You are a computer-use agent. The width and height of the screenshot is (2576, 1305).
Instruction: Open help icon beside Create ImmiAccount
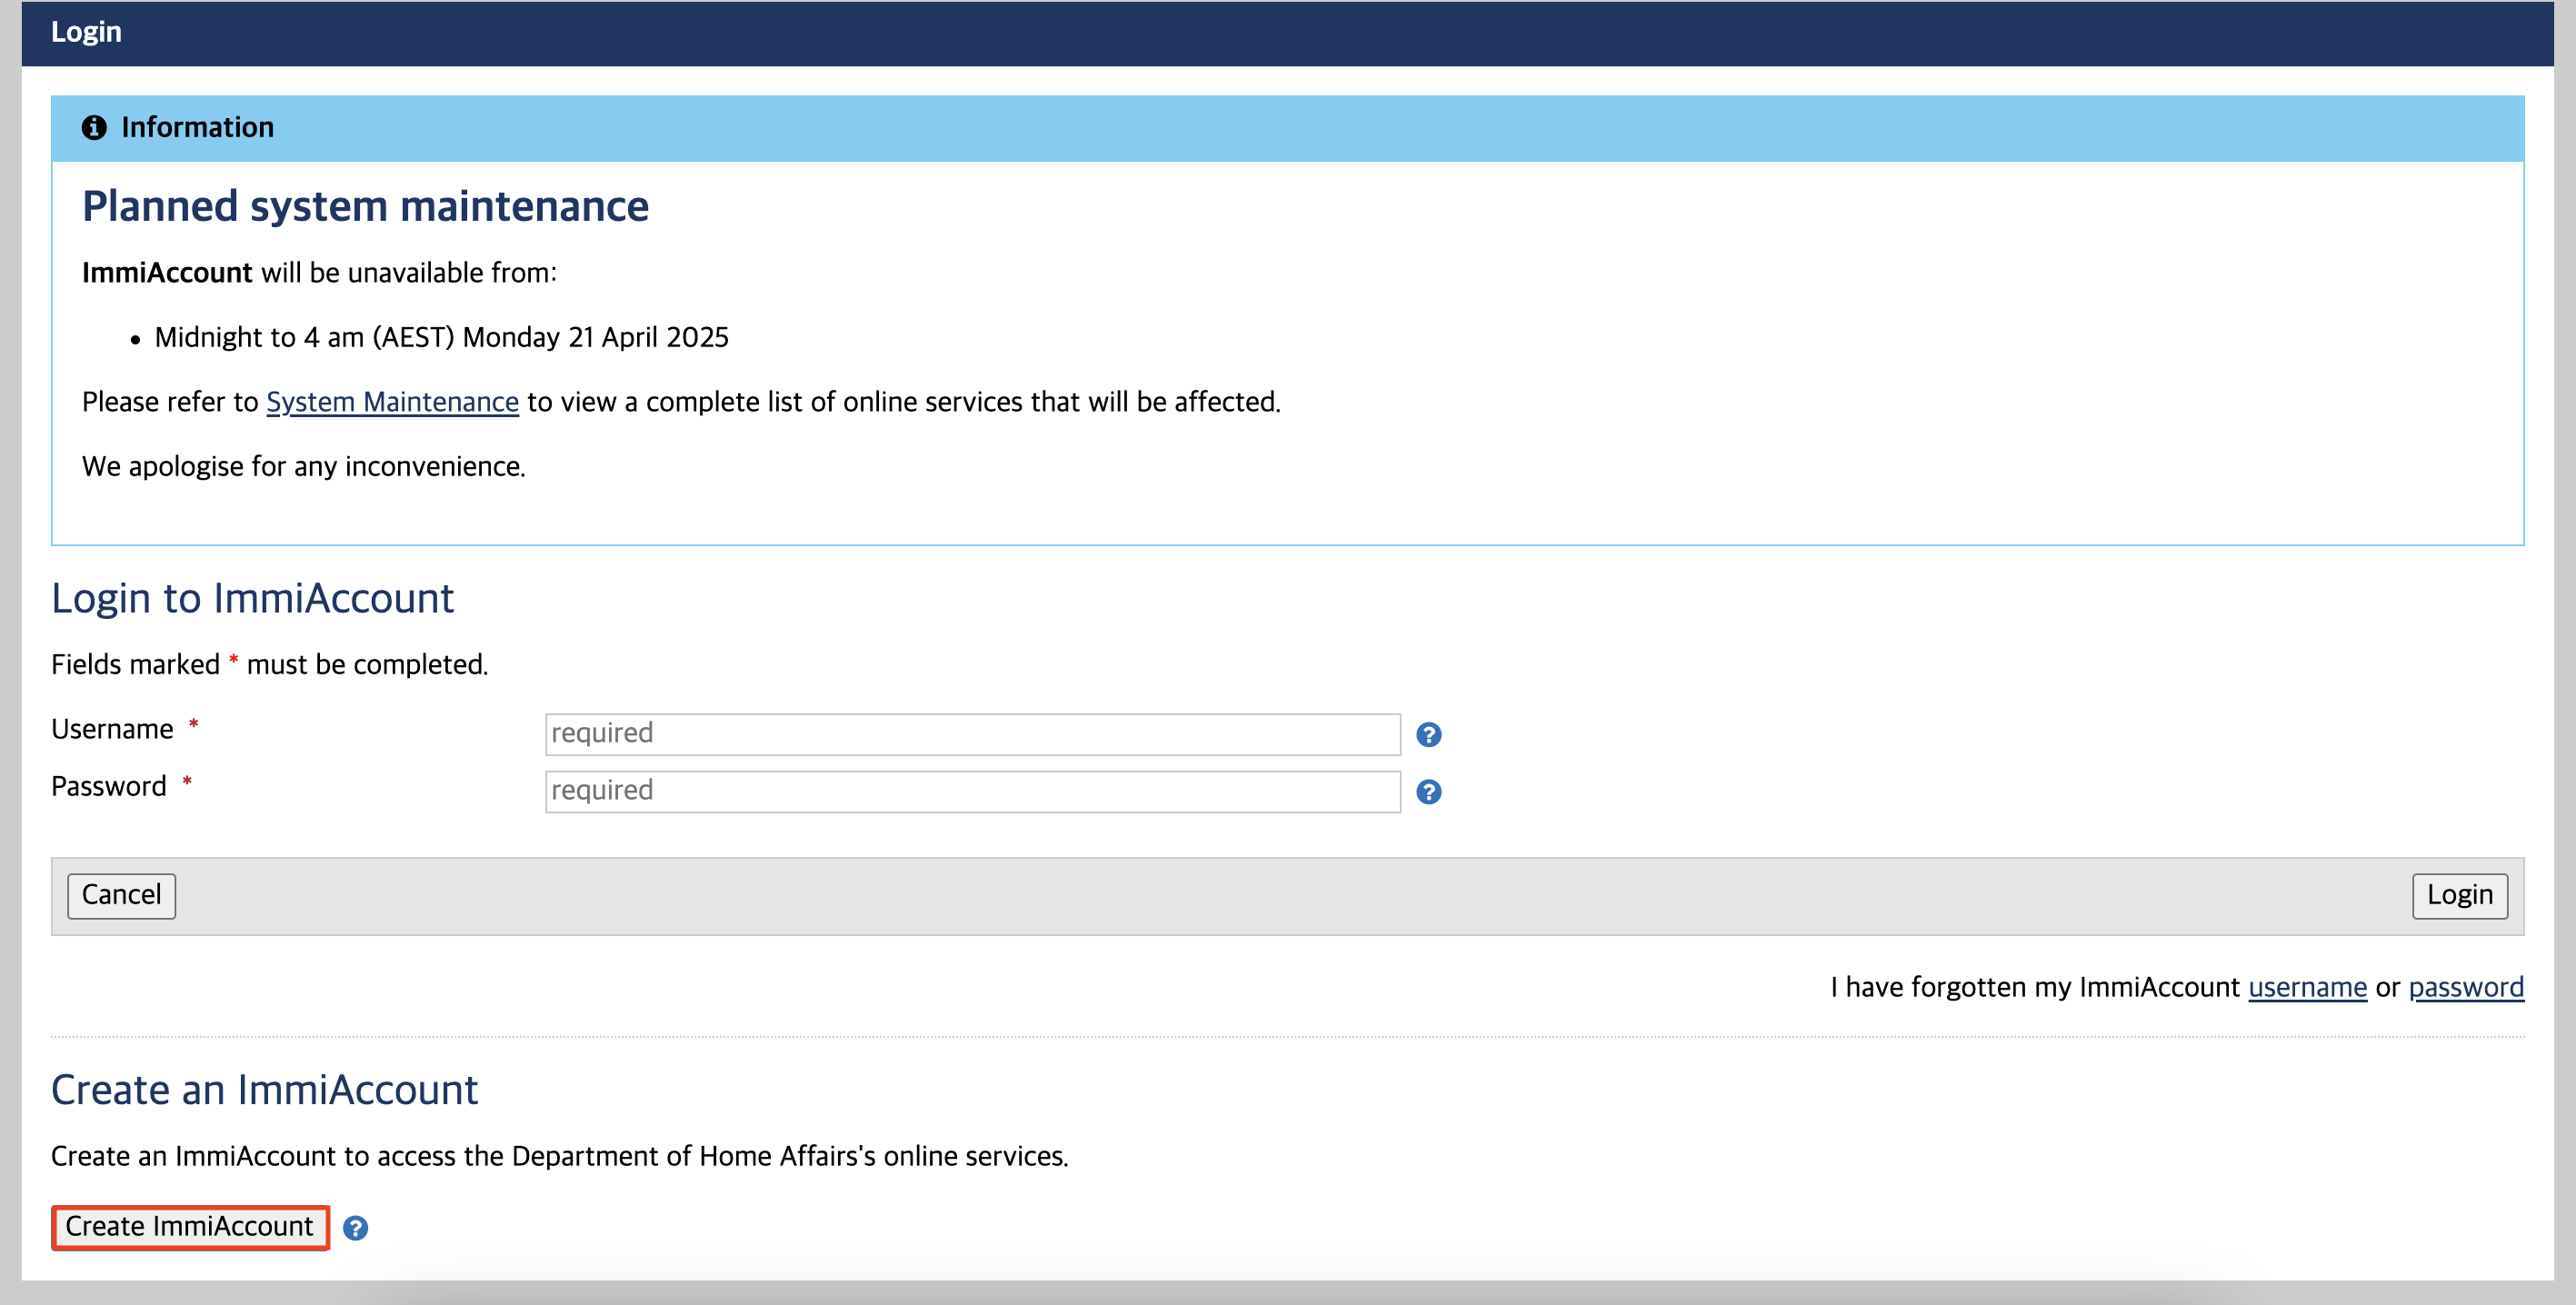coord(355,1228)
